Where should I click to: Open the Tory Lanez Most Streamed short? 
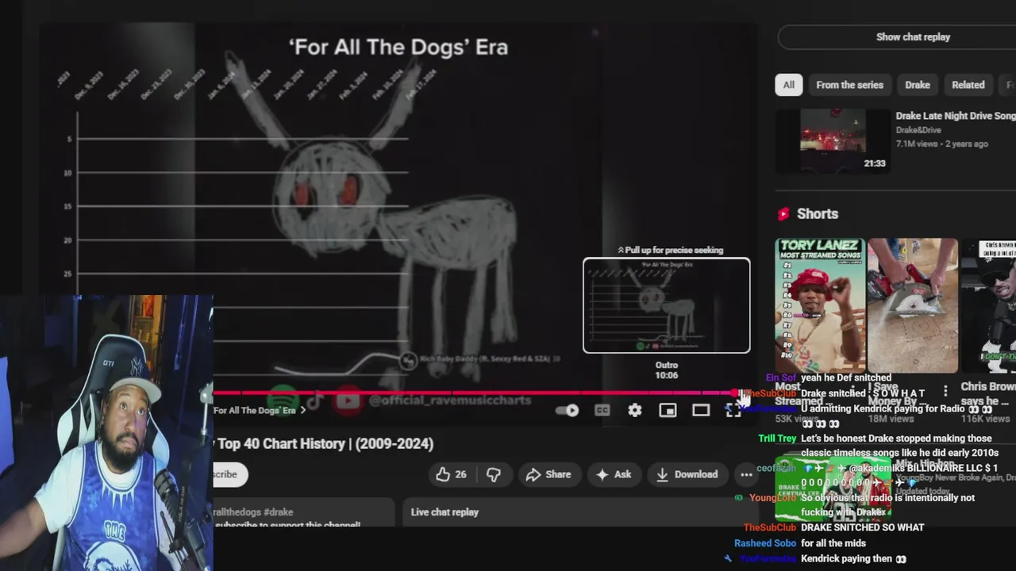[x=819, y=305]
